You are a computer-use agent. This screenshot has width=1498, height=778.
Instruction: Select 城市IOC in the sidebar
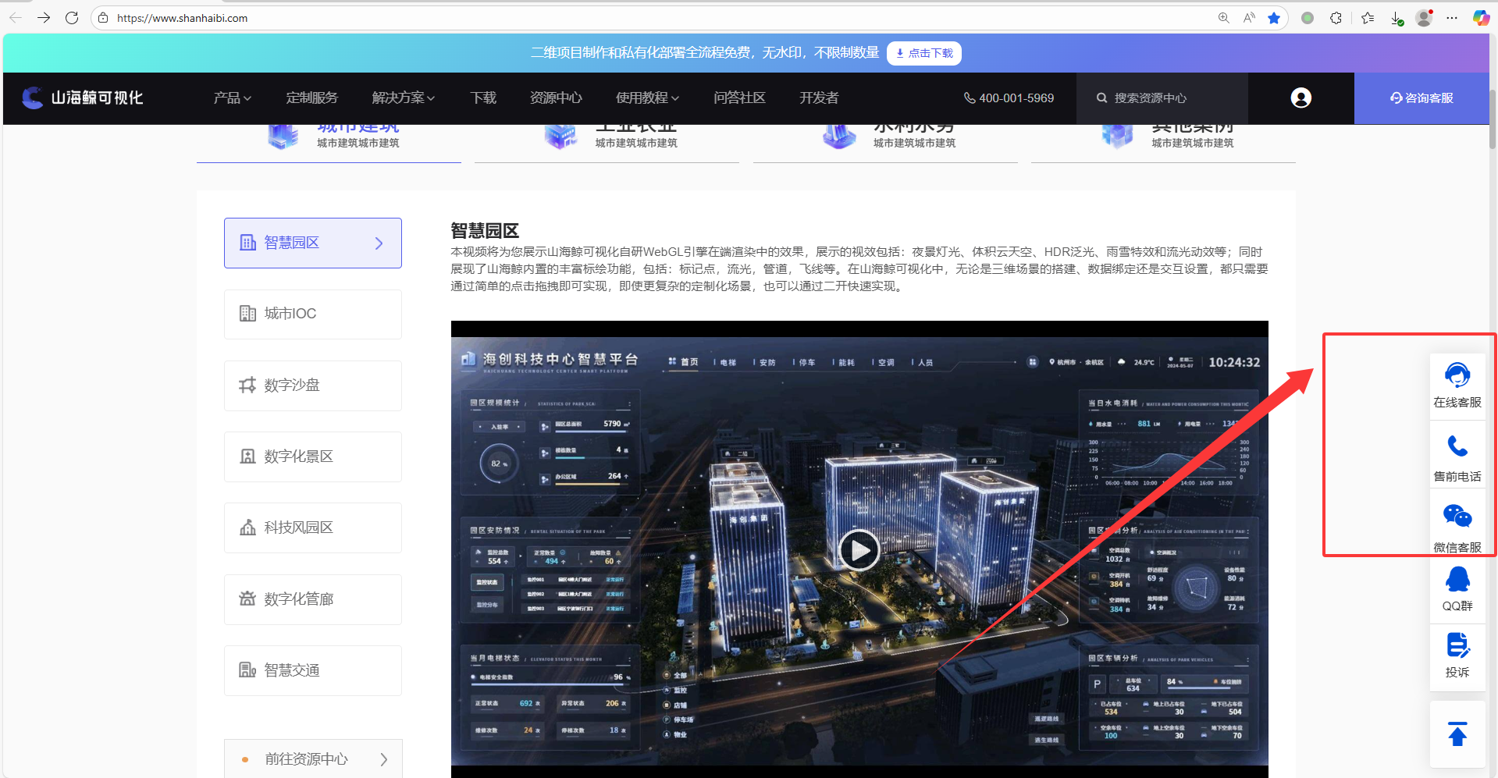[x=313, y=314]
